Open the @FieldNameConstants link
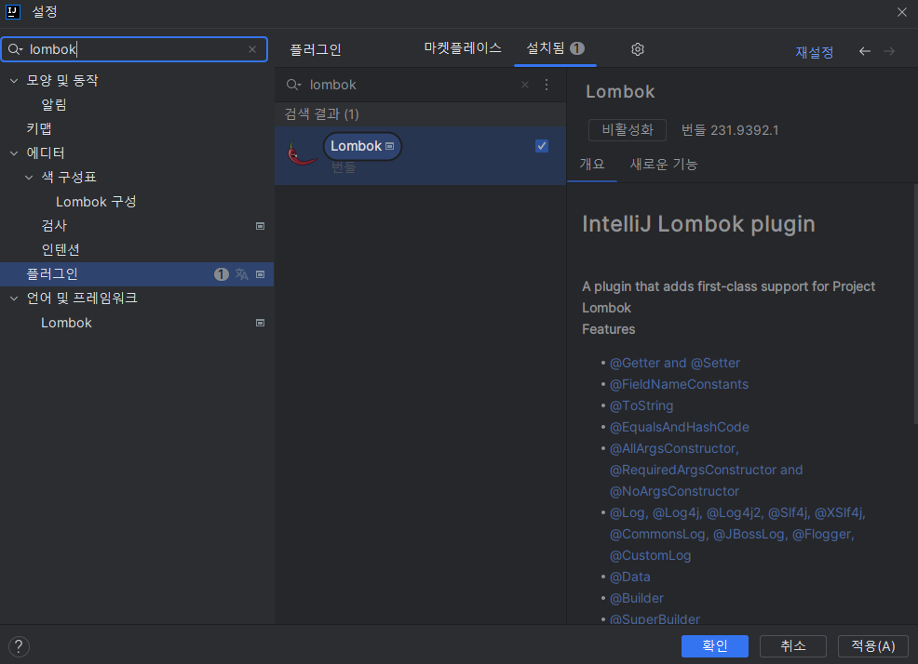918x664 pixels. point(679,384)
